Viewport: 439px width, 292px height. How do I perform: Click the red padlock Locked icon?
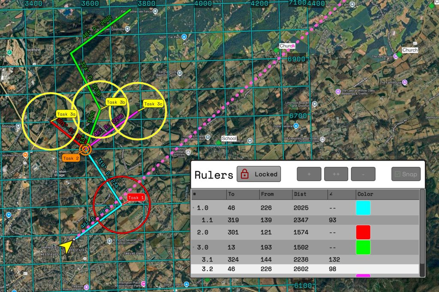pos(245,174)
